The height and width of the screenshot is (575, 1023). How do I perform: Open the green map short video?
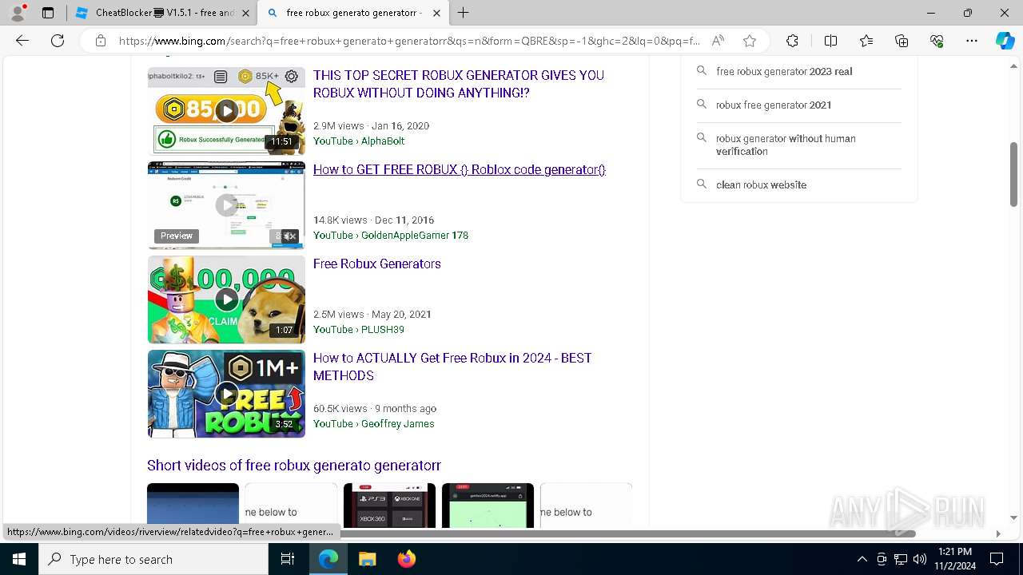pyautogui.click(x=488, y=506)
